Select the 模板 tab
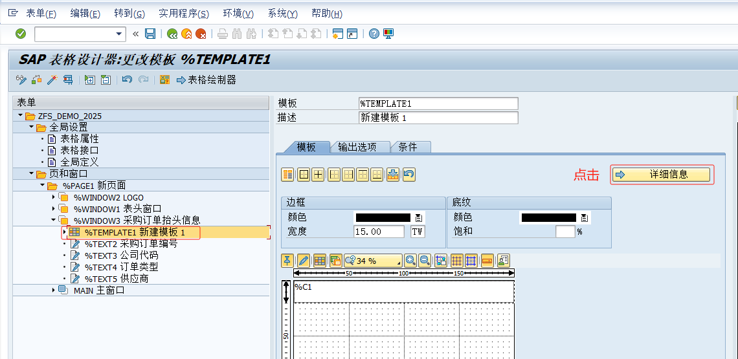The width and height of the screenshot is (738, 359). tap(306, 147)
